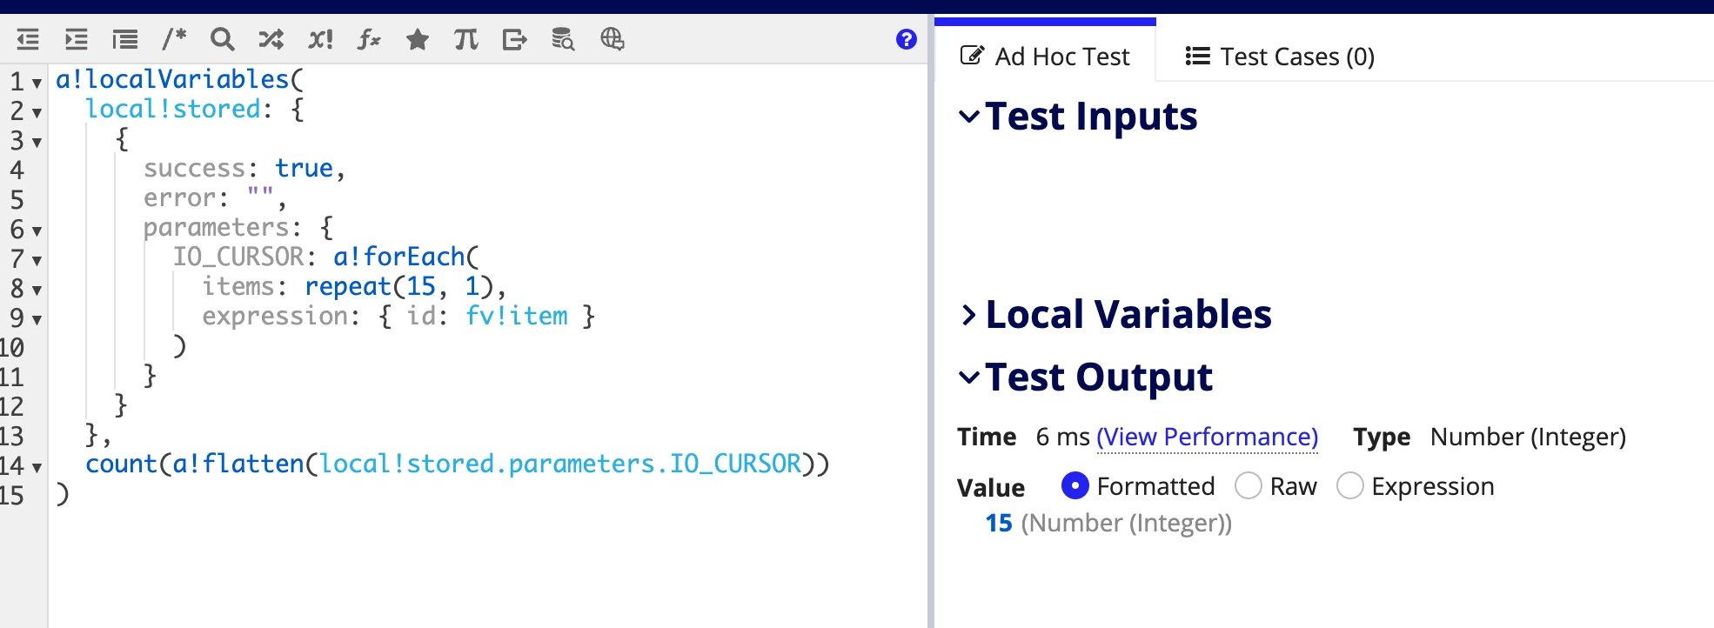The width and height of the screenshot is (1714, 628).
Task: Click the success: true line
Action: click(x=244, y=168)
